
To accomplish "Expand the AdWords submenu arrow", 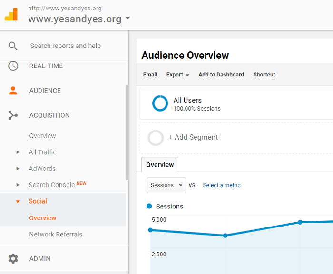I will click(x=18, y=169).
